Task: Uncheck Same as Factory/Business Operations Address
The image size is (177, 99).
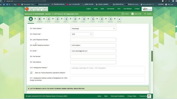Action: (x=31, y=73)
